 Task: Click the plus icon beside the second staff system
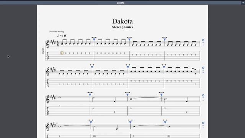click(x=203, y=70)
